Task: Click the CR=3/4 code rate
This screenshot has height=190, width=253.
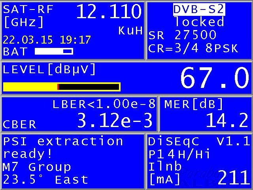Action: click(x=174, y=48)
